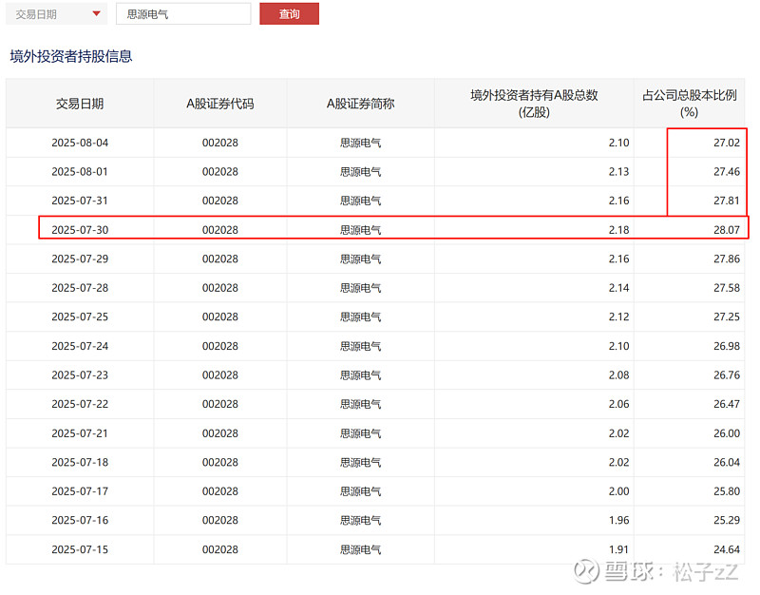
Task: Click holdings value 2.08 in 2025-07-23 row
Action: (x=619, y=374)
